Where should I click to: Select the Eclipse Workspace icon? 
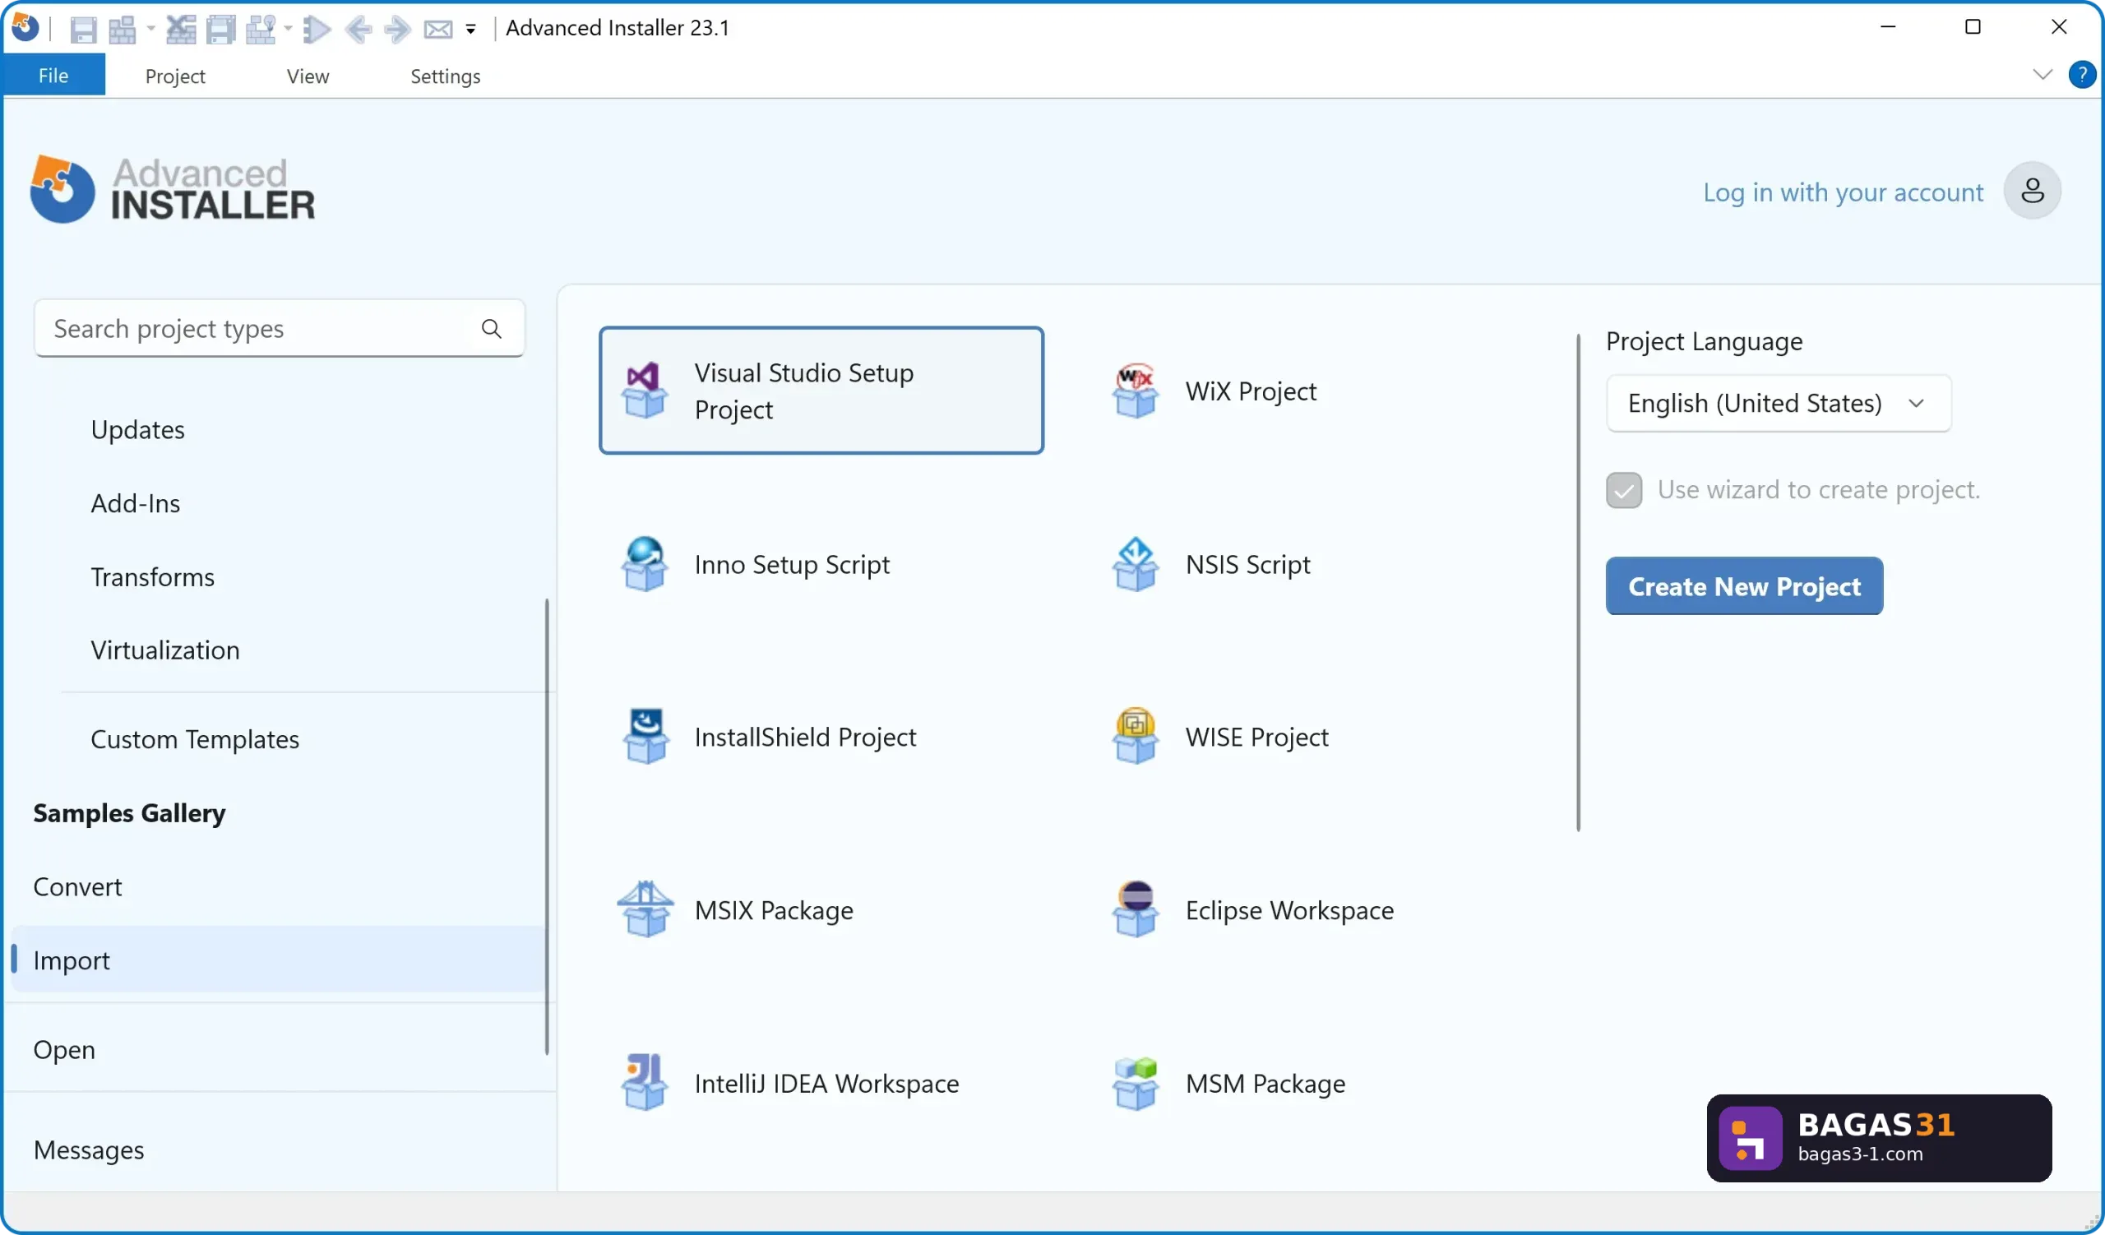(x=1136, y=909)
